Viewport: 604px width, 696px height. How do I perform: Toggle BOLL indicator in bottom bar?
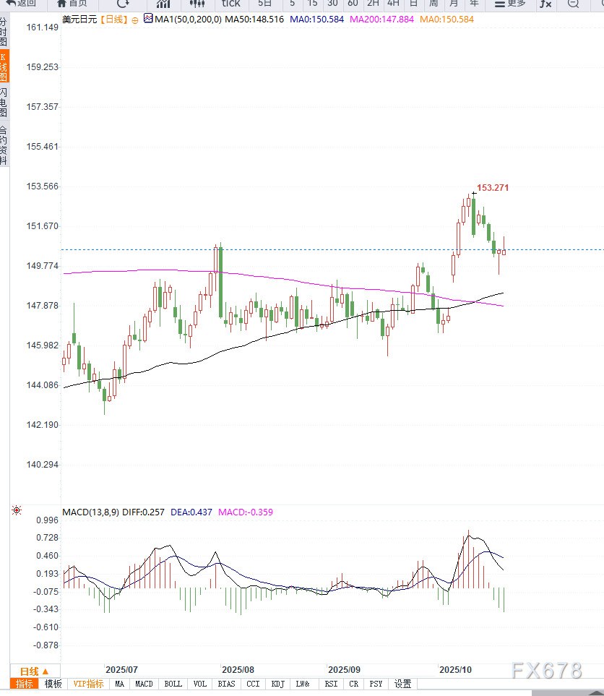(173, 684)
